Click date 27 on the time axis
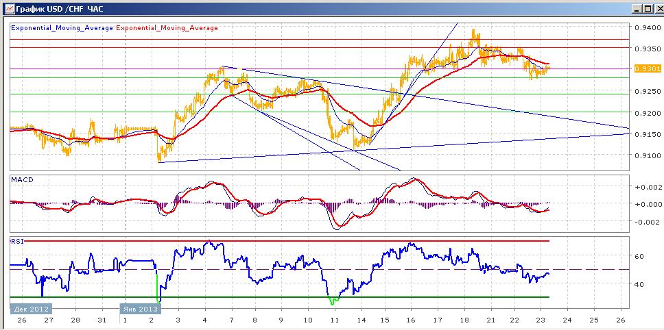The height and width of the screenshot is (330, 664). click(x=49, y=320)
